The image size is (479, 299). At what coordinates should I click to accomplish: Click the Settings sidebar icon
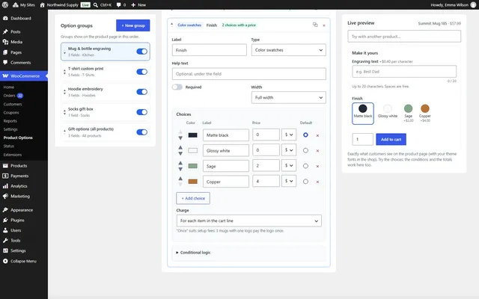tap(5, 251)
